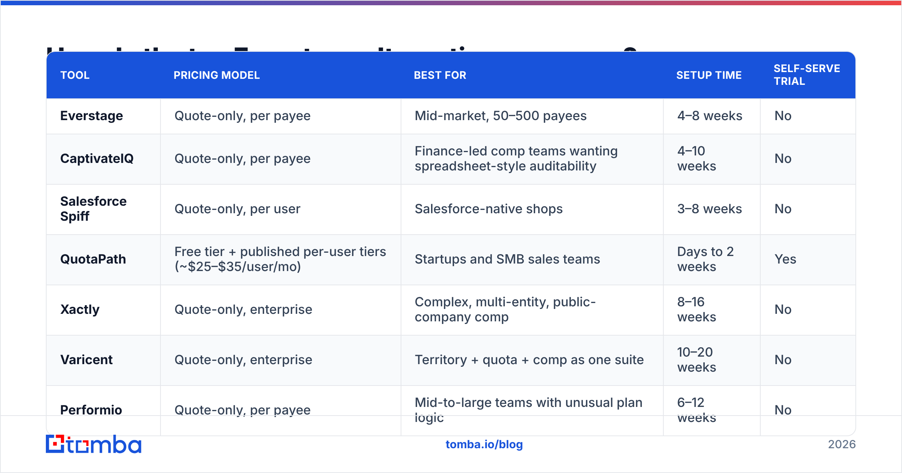Image resolution: width=902 pixels, height=473 pixels.
Task: Click the SELF-SERVE TRIAL column header
Action: tap(807, 75)
